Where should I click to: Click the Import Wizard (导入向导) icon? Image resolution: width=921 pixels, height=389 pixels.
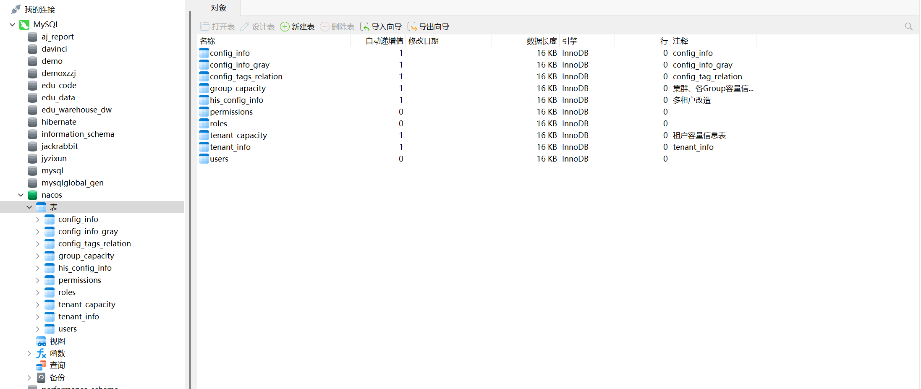(365, 27)
